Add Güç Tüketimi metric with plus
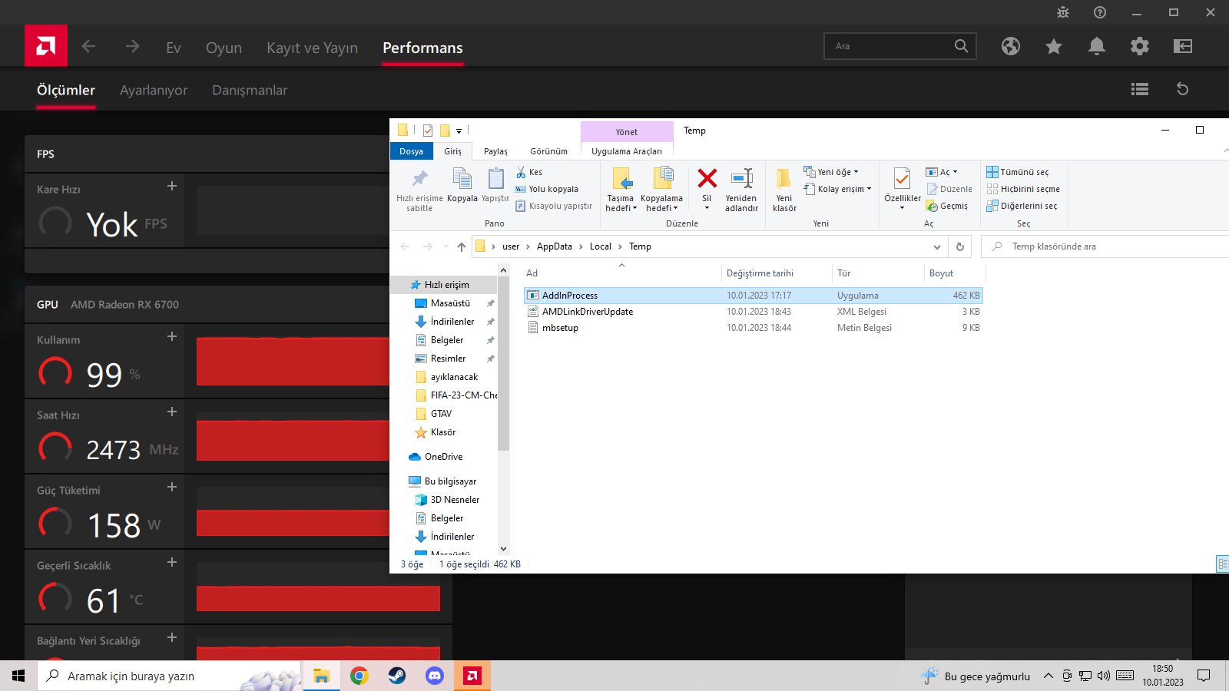The image size is (1229, 691). click(x=172, y=487)
